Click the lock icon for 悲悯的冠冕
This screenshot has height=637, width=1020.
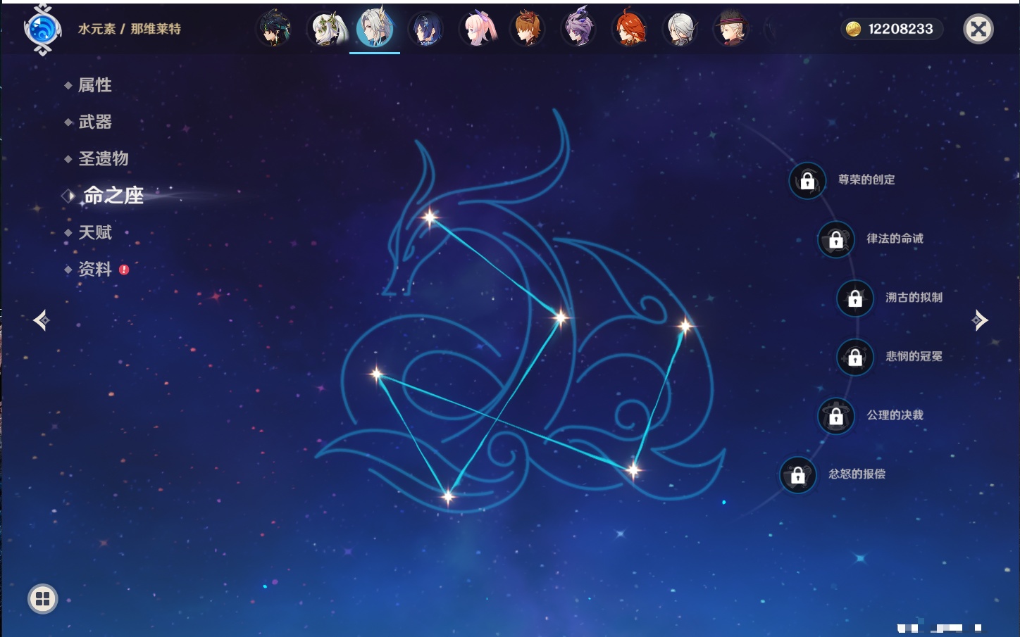click(x=855, y=358)
